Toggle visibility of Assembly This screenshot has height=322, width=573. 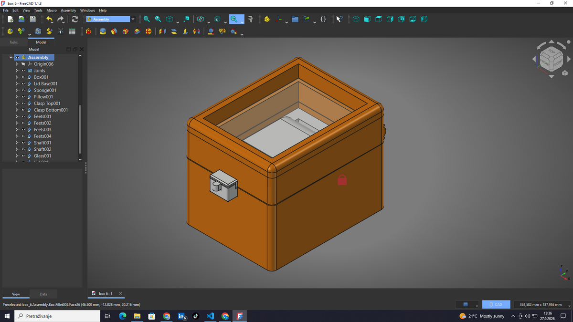(x=17, y=57)
